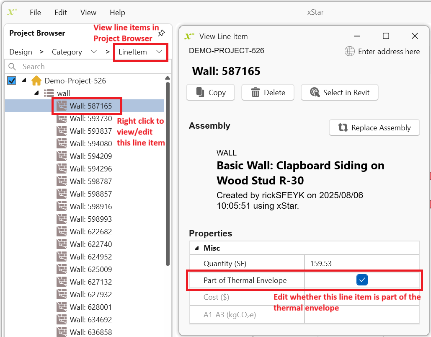The width and height of the screenshot is (431, 337).
Task: Open the View menu
Action: [x=88, y=12]
